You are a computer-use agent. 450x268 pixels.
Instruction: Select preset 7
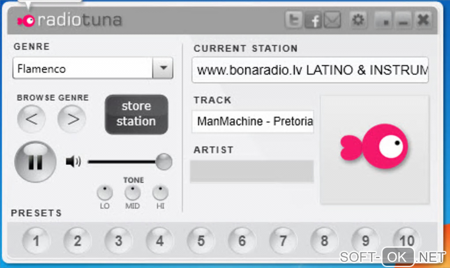tap(283, 241)
